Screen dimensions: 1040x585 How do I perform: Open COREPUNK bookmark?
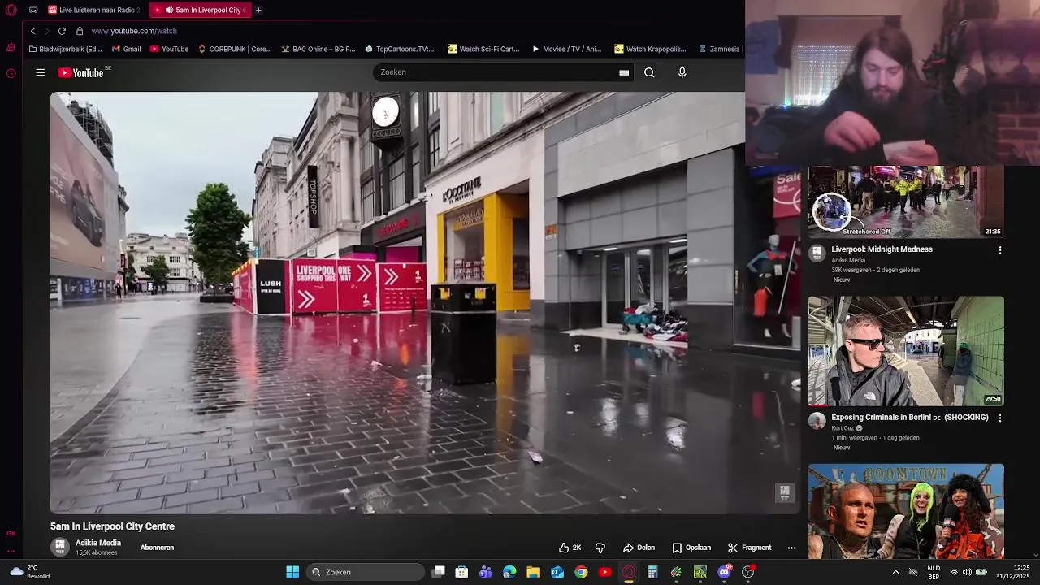[x=235, y=49]
